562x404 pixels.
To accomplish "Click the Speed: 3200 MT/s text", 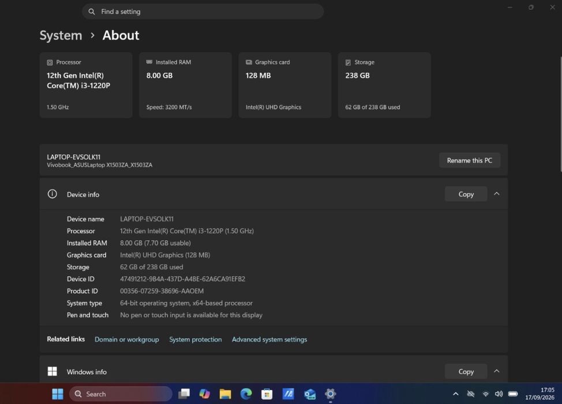I will pyautogui.click(x=169, y=107).
